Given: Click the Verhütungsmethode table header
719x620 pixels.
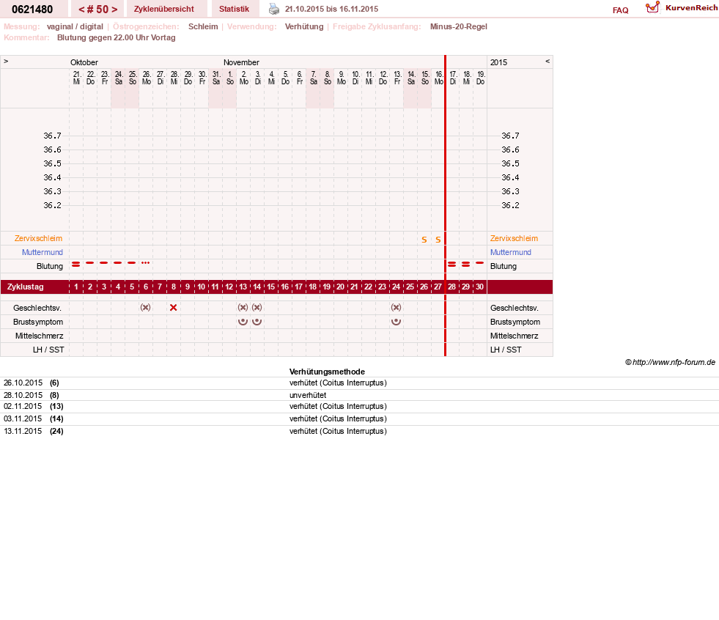Looking at the screenshot, I should (x=327, y=372).
